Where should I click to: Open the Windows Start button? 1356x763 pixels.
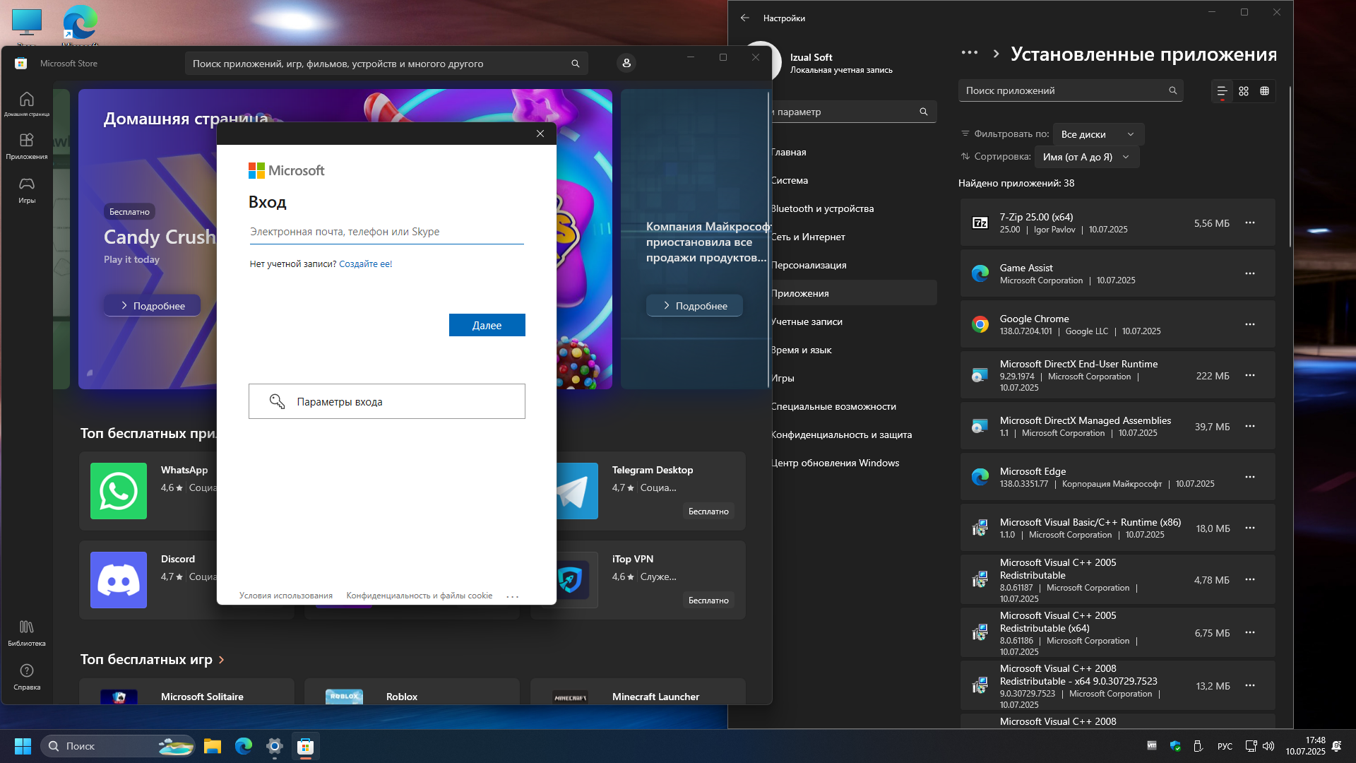pyautogui.click(x=23, y=746)
